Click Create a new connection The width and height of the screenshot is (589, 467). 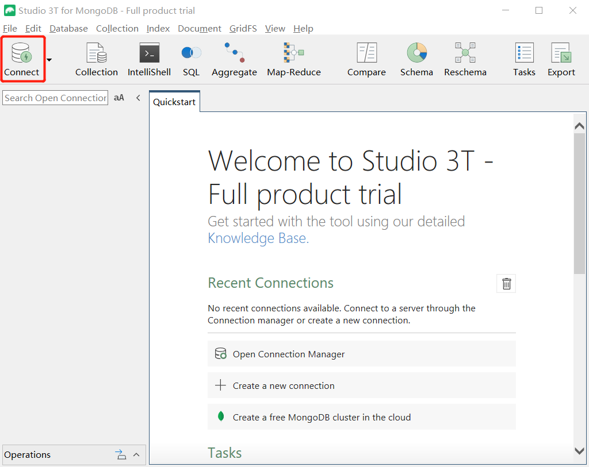[362, 385]
